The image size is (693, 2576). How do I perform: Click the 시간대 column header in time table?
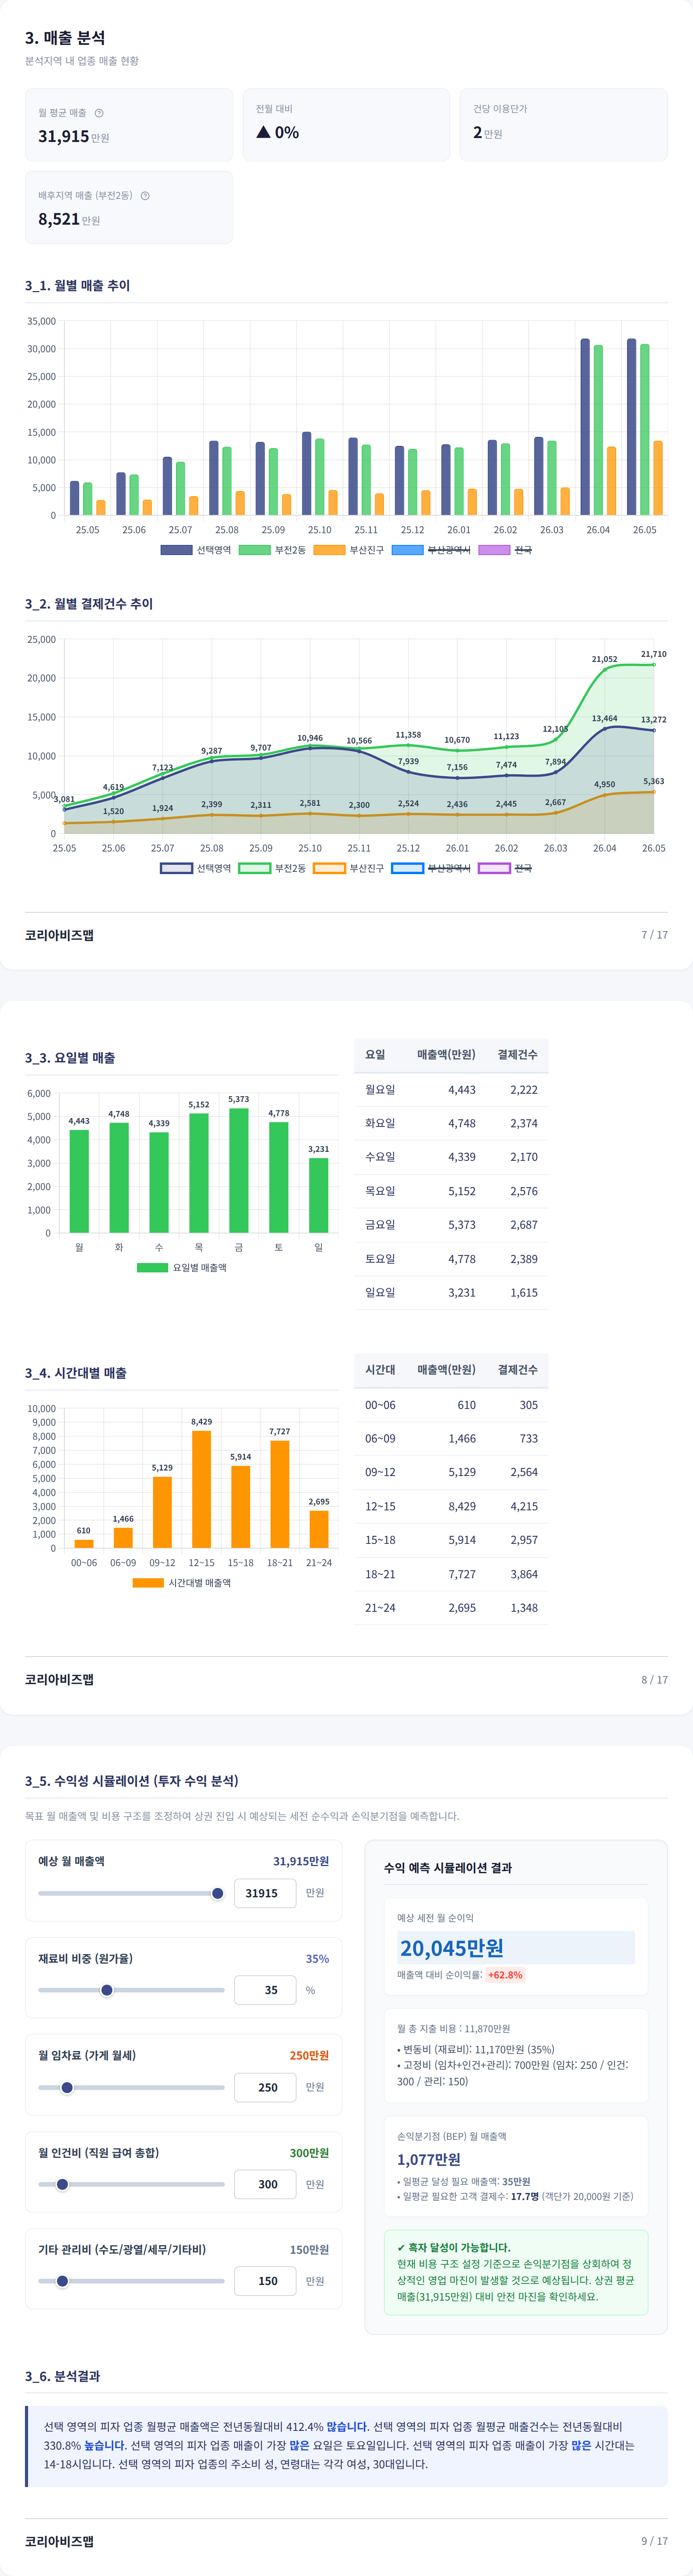pos(380,1369)
